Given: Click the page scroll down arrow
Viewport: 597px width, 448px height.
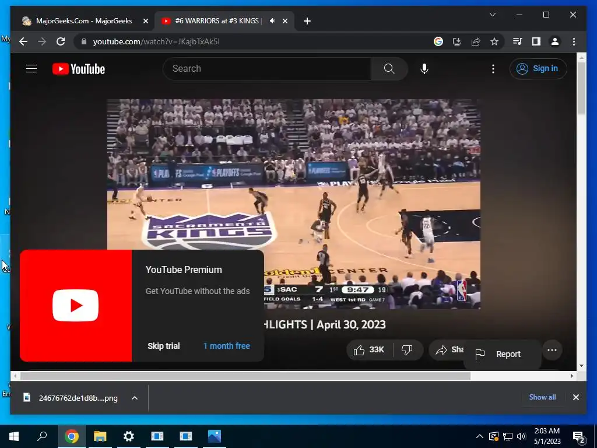Looking at the screenshot, I should (581, 366).
